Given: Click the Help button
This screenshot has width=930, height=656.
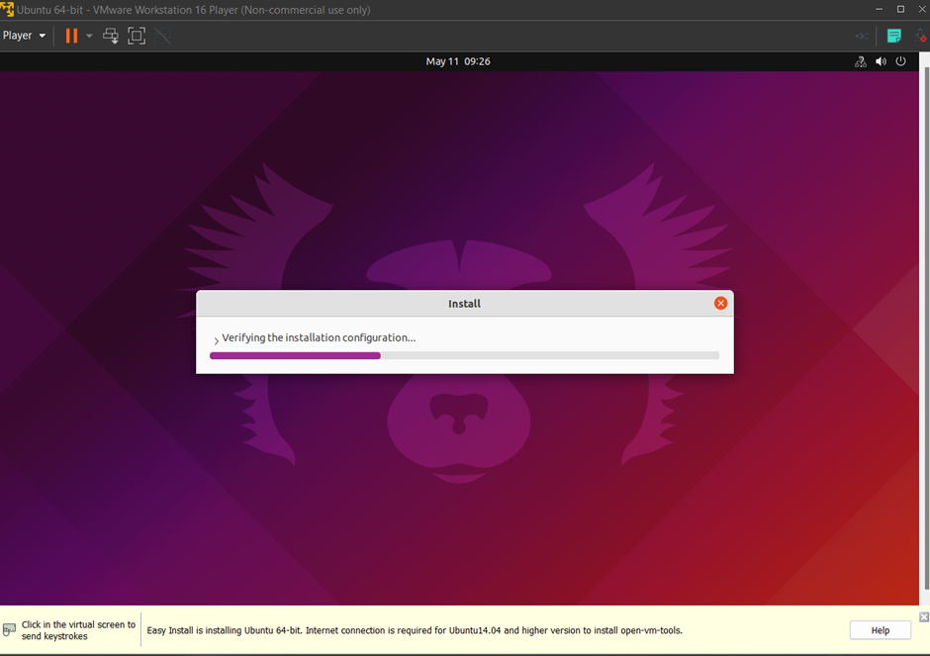Looking at the screenshot, I should pyautogui.click(x=881, y=630).
